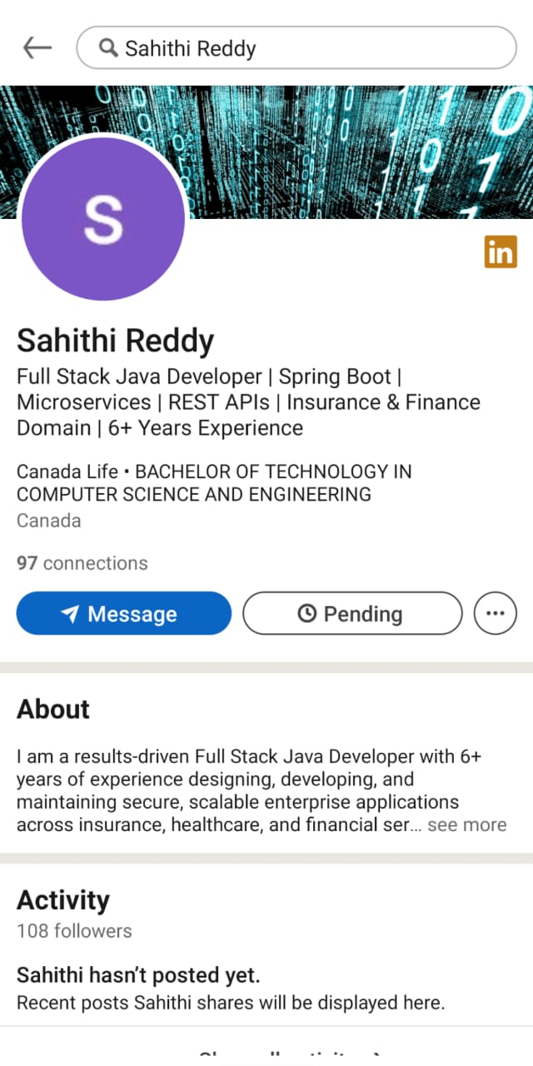The width and height of the screenshot is (533, 1066).
Task: Click "Sahithi hasn't posted yet" text
Action: pos(138,974)
